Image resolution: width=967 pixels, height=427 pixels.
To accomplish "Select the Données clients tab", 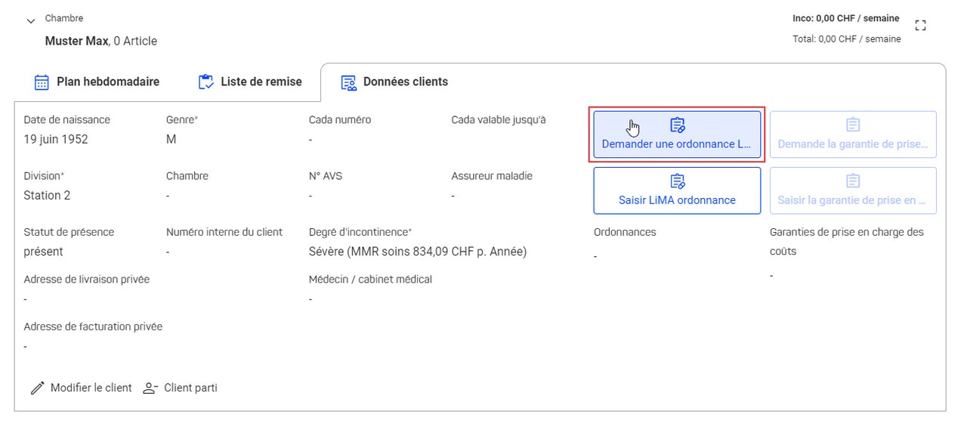I will (394, 82).
